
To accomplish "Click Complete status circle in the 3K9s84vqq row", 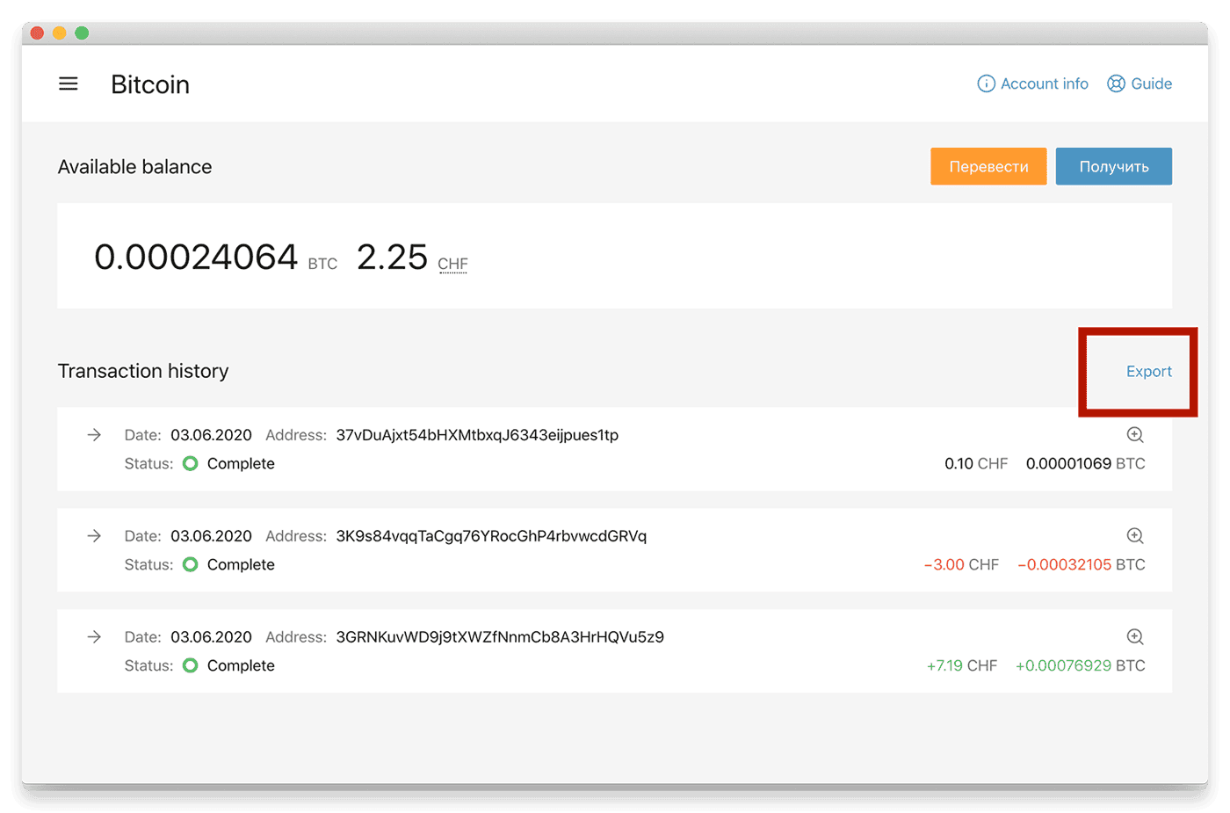I will pos(191,564).
